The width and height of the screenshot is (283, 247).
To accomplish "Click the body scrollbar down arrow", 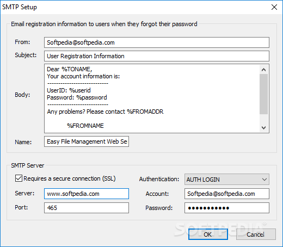I will tap(263, 127).
